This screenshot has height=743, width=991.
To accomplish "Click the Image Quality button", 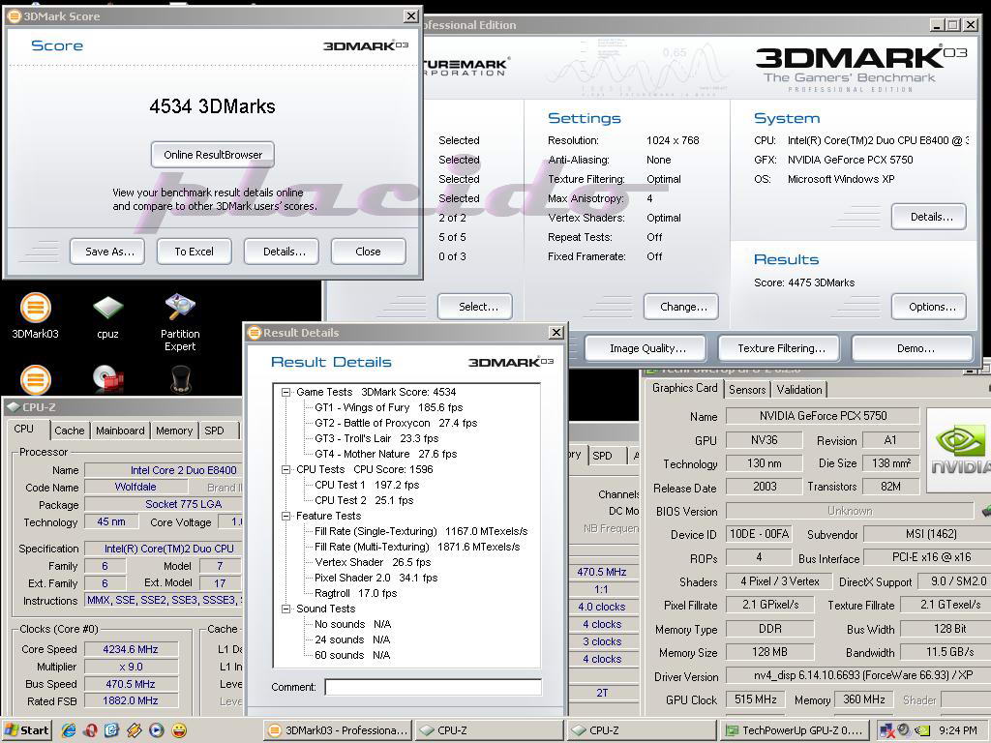I will (647, 348).
